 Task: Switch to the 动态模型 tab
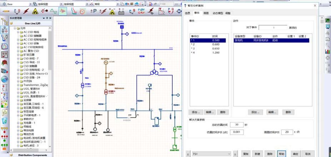pyautogui.click(x=218, y=13)
